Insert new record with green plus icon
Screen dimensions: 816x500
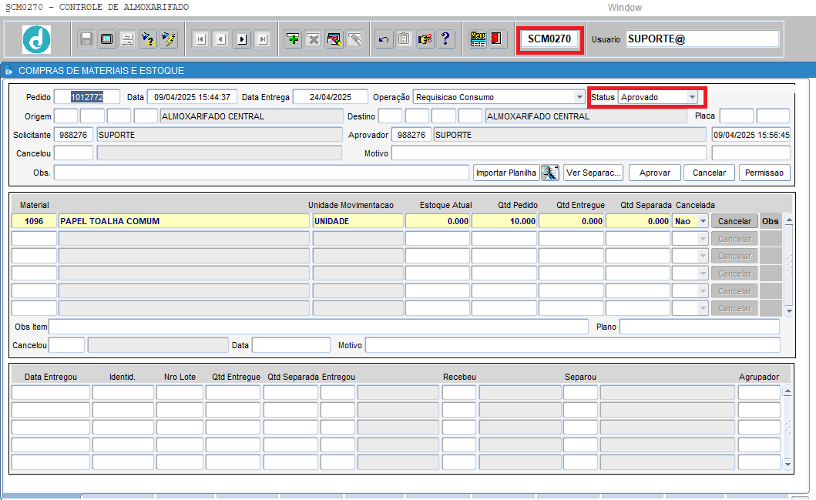[x=293, y=39]
